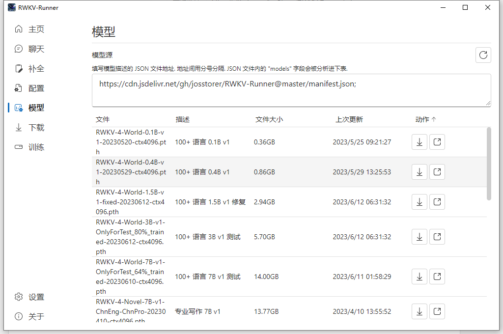
Task: Click the chat bubble icon beside 聊天
Action: pyautogui.click(x=19, y=49)
